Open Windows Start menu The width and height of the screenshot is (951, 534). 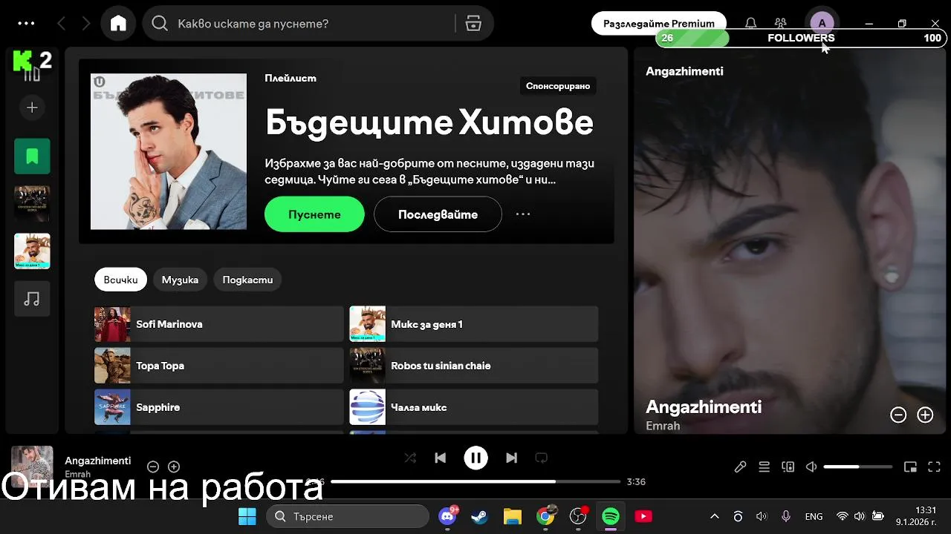[247, 516]
